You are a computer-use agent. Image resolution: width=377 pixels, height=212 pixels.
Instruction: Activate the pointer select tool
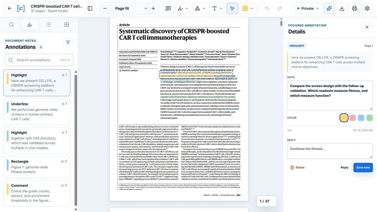(232, 9)
